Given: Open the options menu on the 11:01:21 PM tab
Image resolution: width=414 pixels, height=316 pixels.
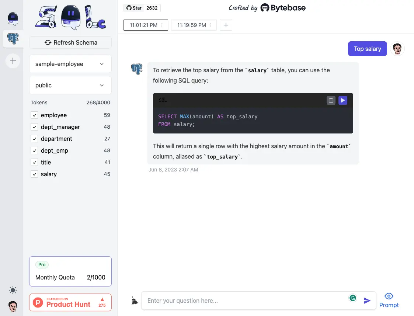Looking at the screenshot, I should pos(161,25).
